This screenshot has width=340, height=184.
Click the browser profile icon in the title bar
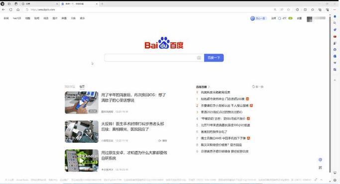pos(2,3)
